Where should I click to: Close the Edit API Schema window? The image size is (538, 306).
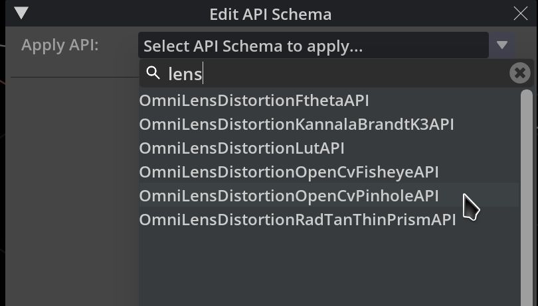click(x=520, y=13)
